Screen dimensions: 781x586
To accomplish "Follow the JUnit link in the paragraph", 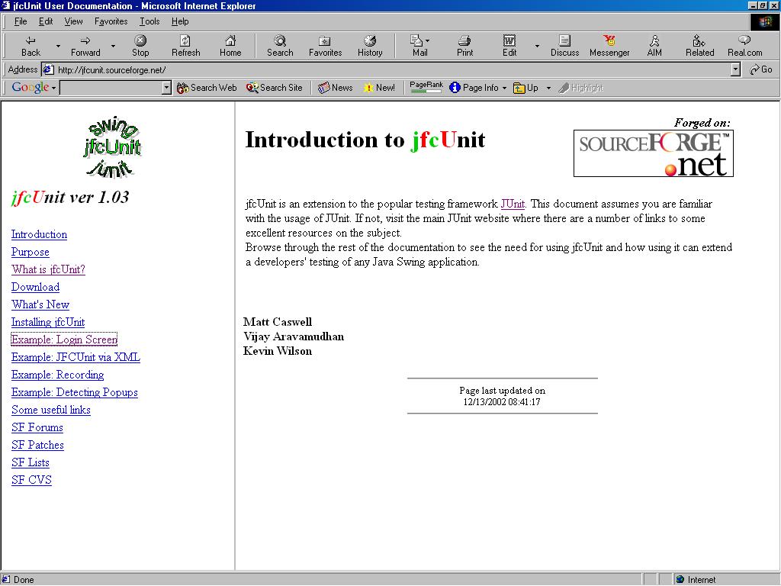I will pyautogui.click(x=513, y=204).
